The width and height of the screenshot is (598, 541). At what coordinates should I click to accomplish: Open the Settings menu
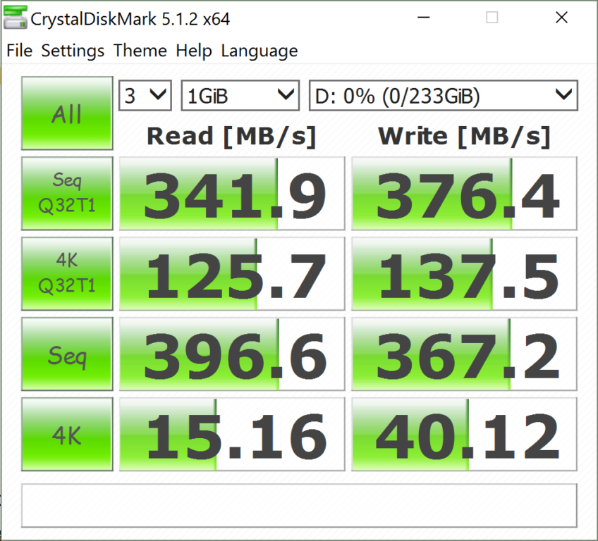pyautogui.click(x=73, y=51)
